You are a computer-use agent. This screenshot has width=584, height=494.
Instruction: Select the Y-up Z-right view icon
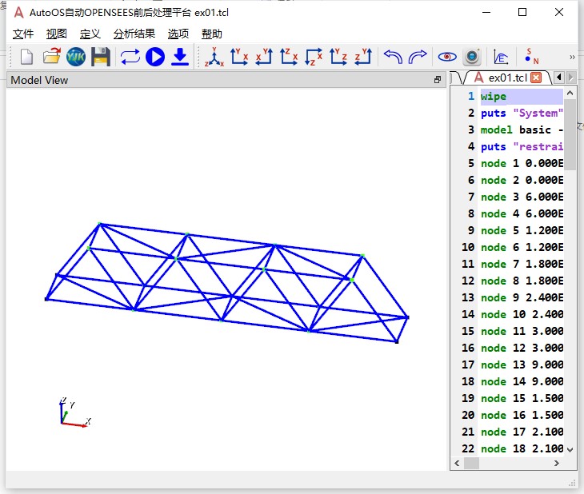[x=338, y=57]
